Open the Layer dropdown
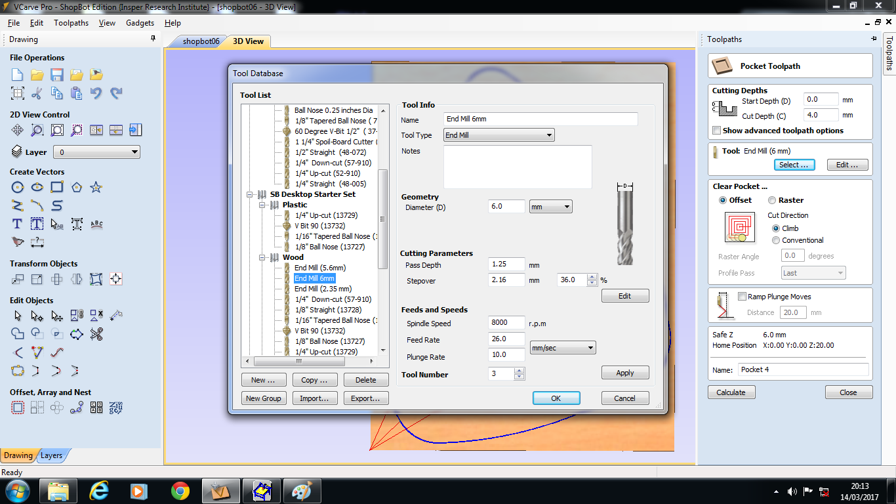 96,152
